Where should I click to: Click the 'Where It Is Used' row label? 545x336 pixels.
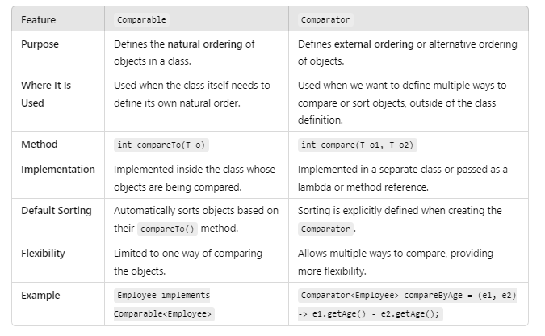[46, 94]
